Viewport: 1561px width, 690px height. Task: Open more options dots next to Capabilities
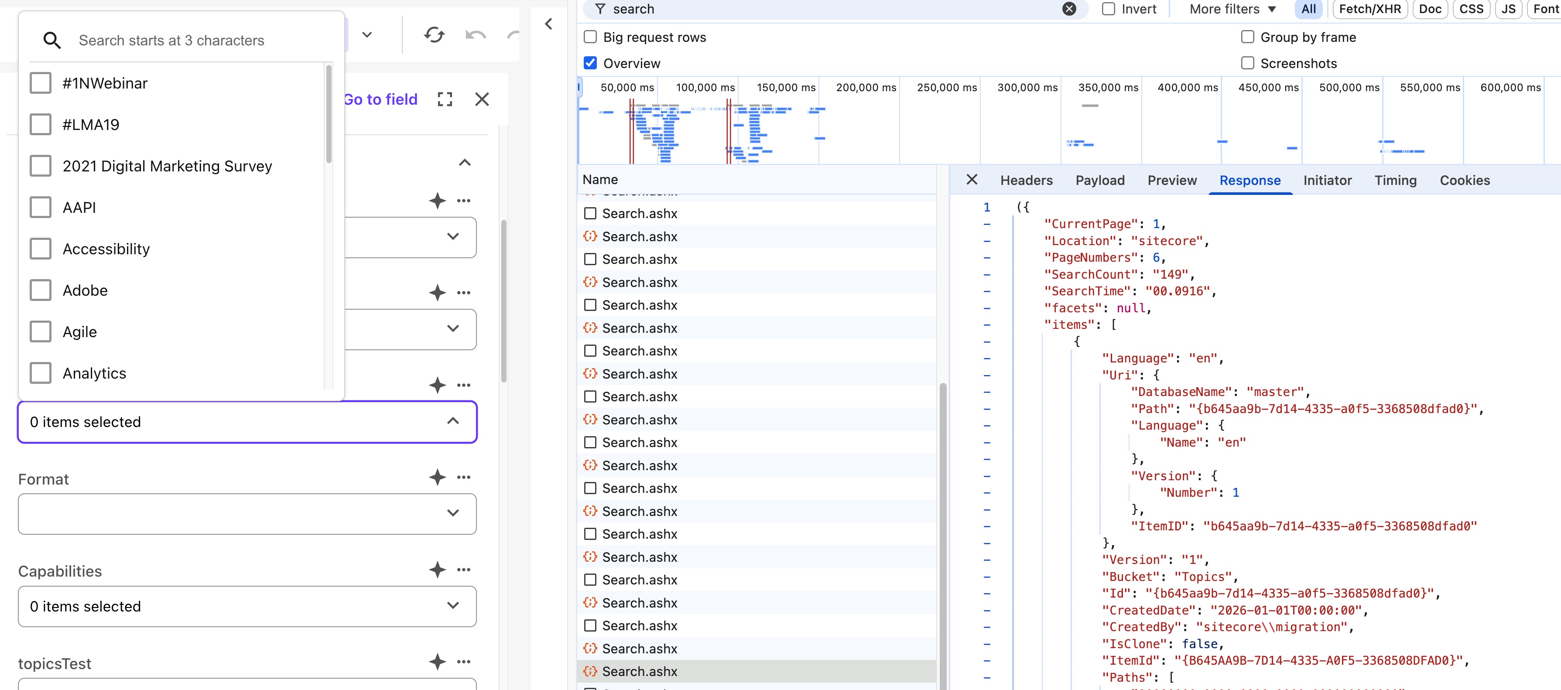464,570
